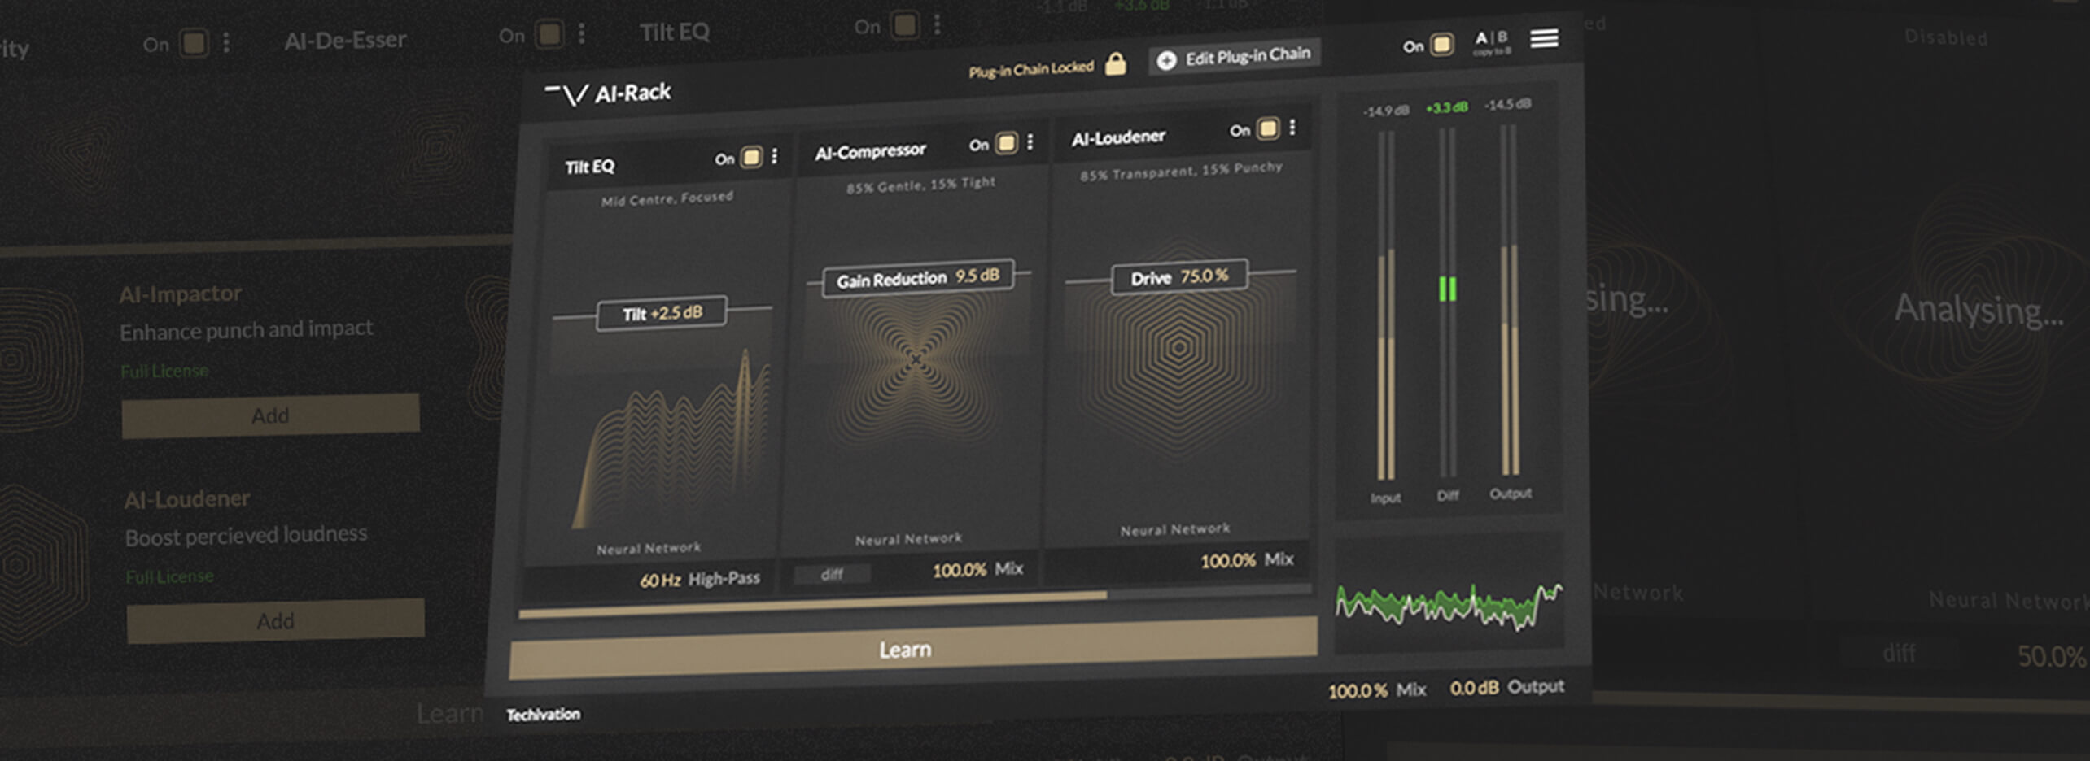Click the Gain Reduction 9.5 dB control
Screen dimensions: 2090x761
tap(920, 276)
